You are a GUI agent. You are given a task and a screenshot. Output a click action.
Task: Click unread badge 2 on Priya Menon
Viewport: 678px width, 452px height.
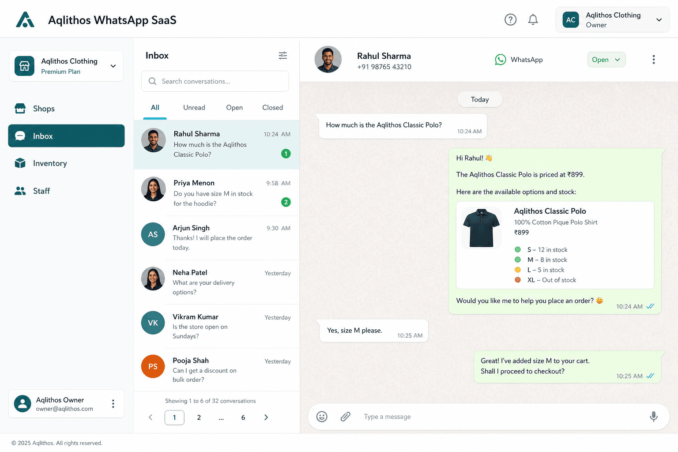[x=286, y=202]
